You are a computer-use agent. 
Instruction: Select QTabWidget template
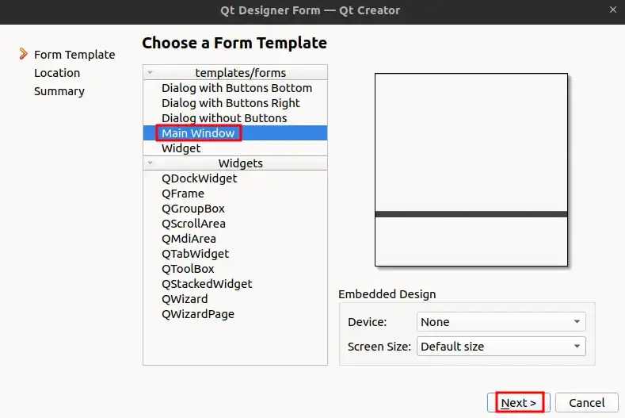point(235,254)
